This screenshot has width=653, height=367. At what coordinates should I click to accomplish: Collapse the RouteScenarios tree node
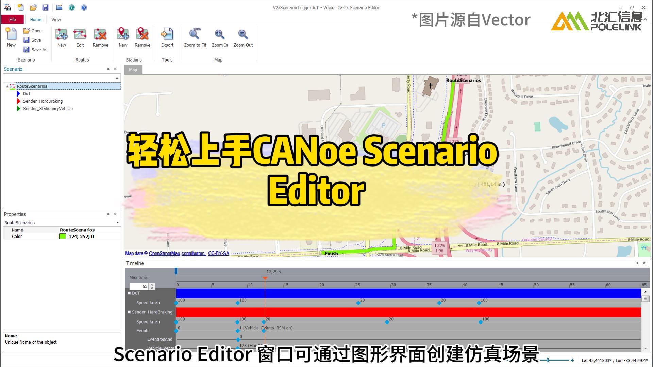pyautogui.click(x=7, y=86)
